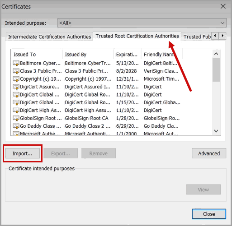Sort by Issued To column header
This screenshot has height=226, width=232.
37,55
